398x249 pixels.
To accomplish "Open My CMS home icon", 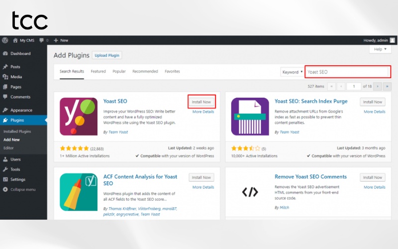I will point(15,40).
